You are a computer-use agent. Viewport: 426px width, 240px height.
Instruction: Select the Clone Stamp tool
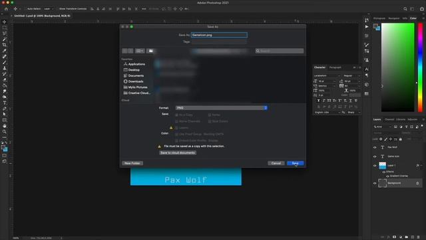click(x=5, y=68)
